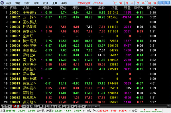Click the horizontal scrollbar thumb
Image resolution: width=171 pixels, height=113 pixels.
(96, 106)
